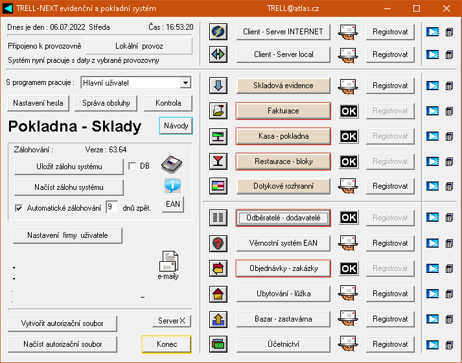Click the up arrow icon for Bazar - zastavárna
Viewport: 462px width, 363px height.
point(218,319)
